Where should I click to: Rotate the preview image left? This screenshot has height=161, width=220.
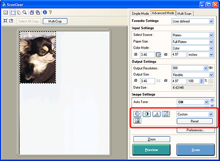32,12
